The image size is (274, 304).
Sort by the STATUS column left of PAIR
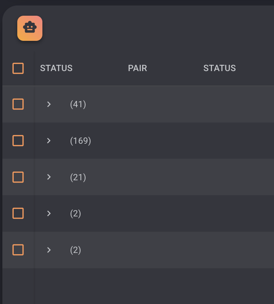click(x=57, y=68)
